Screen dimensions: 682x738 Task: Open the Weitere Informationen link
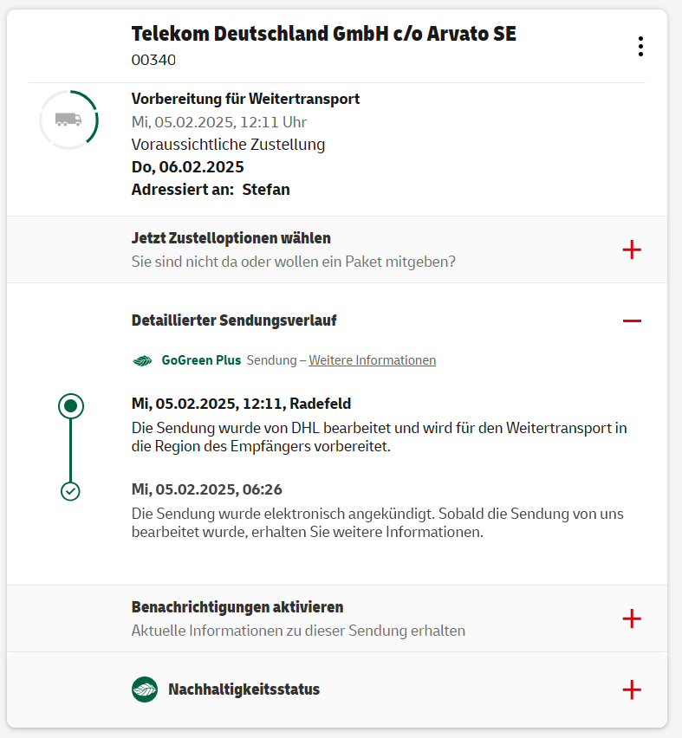pyautogui.click(x=372, y=360)
